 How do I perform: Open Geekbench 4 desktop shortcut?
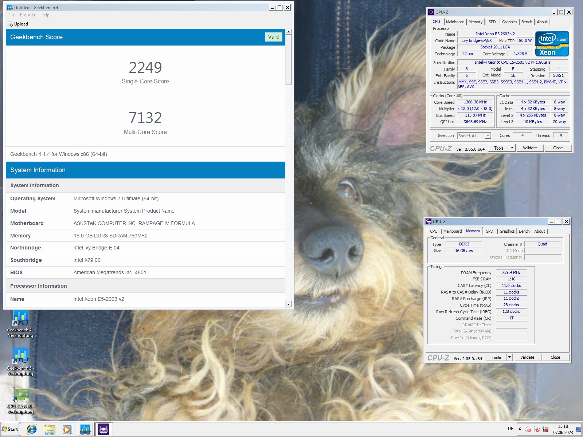20,324
